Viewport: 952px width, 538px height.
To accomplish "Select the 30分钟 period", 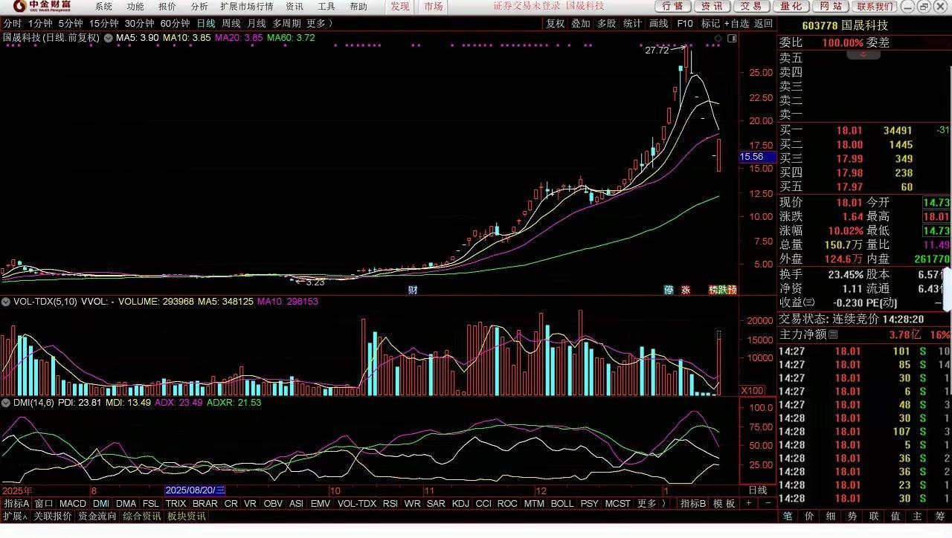I will point(140,23).
